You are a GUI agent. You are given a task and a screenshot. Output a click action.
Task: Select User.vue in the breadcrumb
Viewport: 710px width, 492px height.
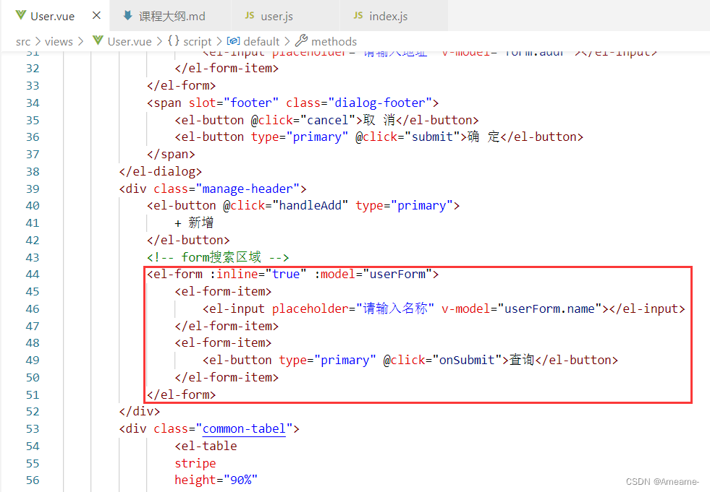click(x=130, y=42)
